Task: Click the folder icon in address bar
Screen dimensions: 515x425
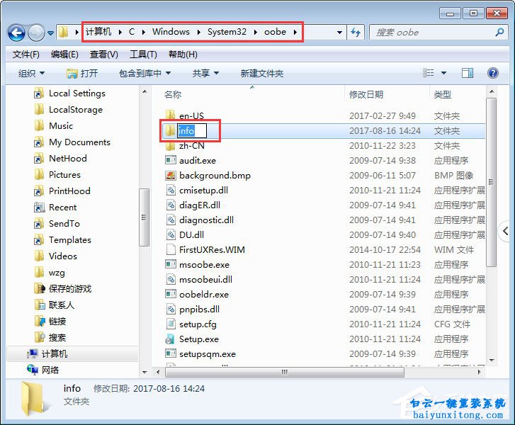Action: [x=63, y=32]
